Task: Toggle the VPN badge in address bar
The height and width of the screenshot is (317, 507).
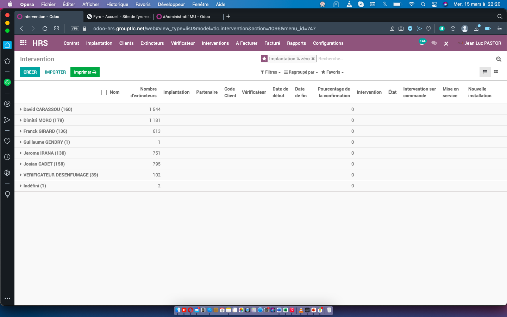Action: (x=75, y=29)
